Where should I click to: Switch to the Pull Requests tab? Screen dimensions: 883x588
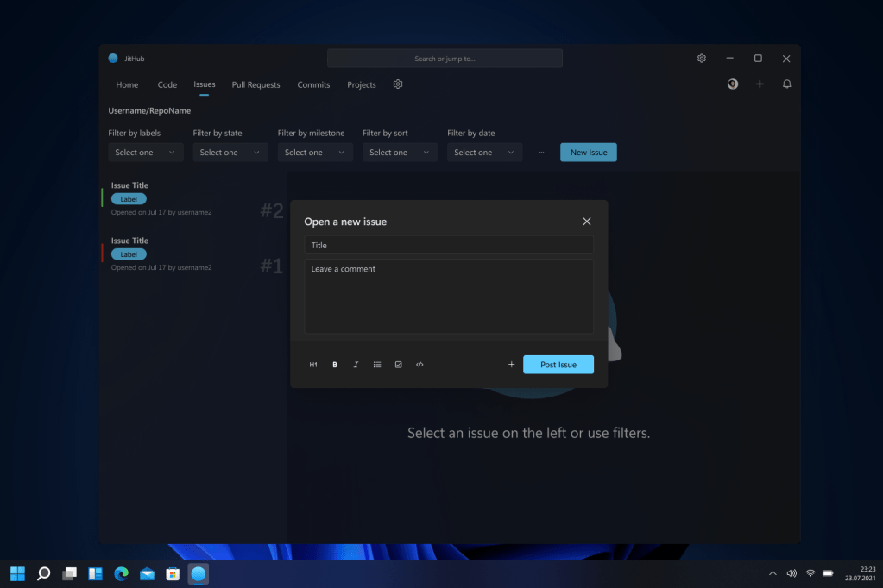click(x=255, y=85)
